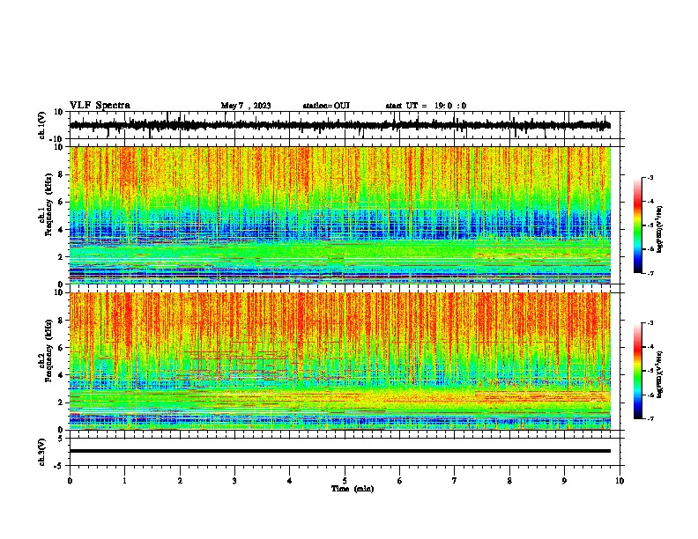Select the ch.2 "Frequency (kHz)" axis label
Screen dimensions: 698x539
48,351
